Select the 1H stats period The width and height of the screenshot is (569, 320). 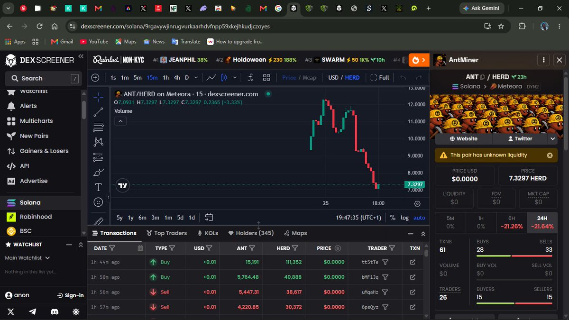[x=481, y=222]
